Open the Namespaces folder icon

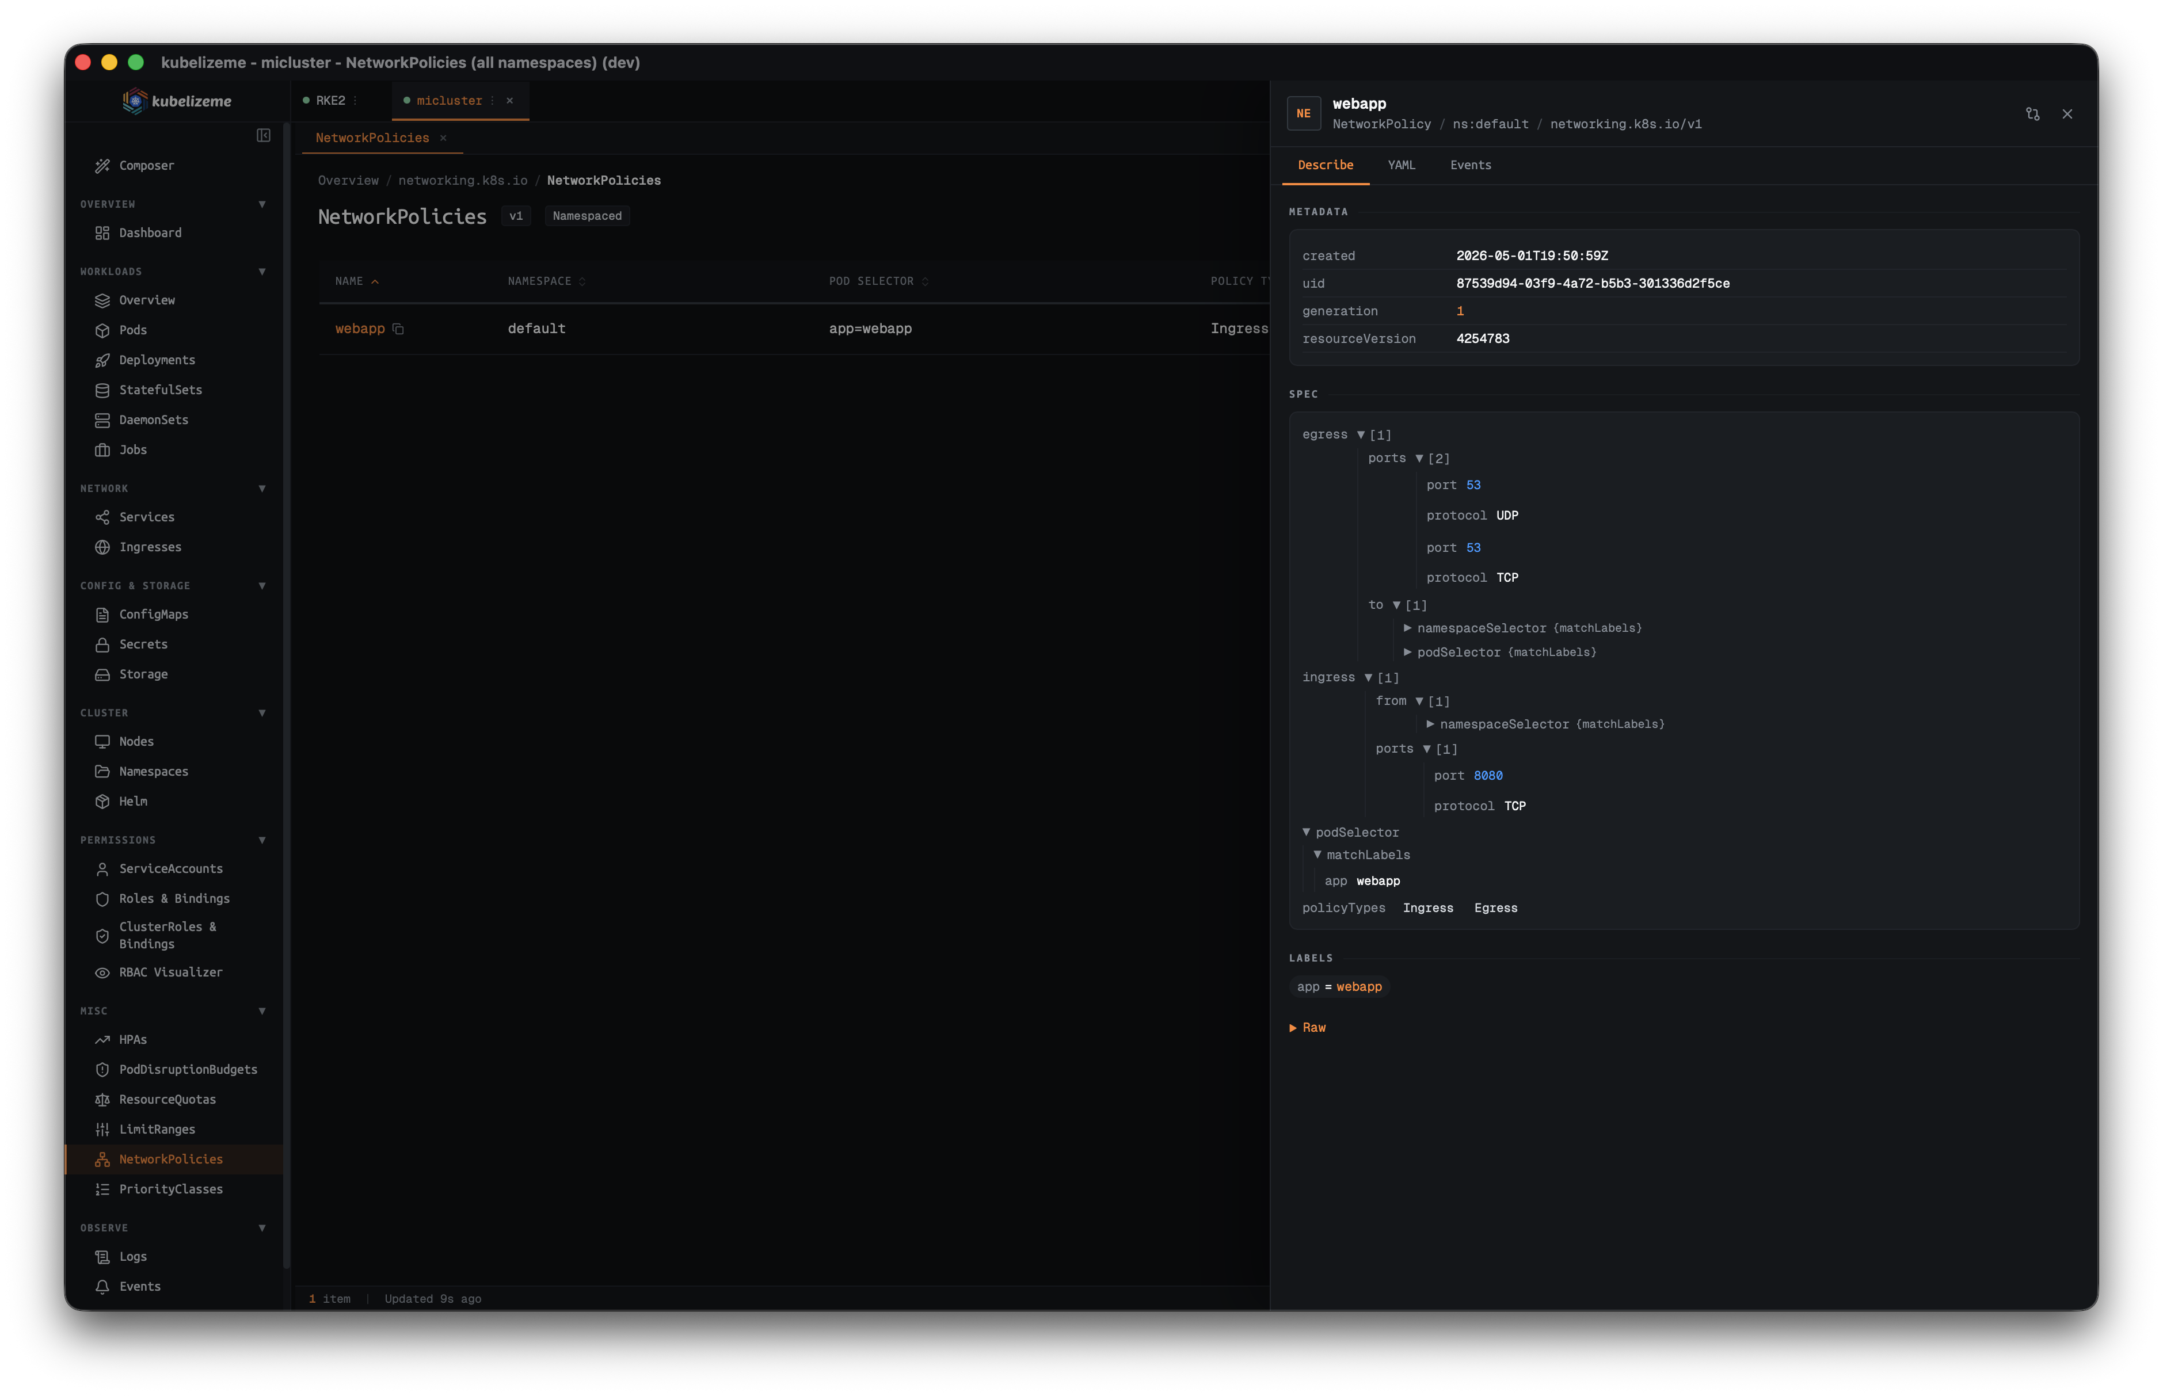[102, 772]
